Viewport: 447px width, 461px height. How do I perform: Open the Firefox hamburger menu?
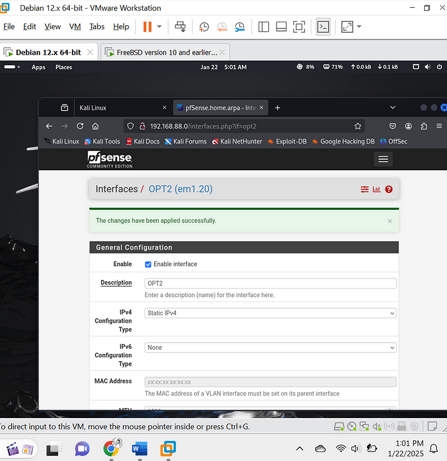click(439, 126)
